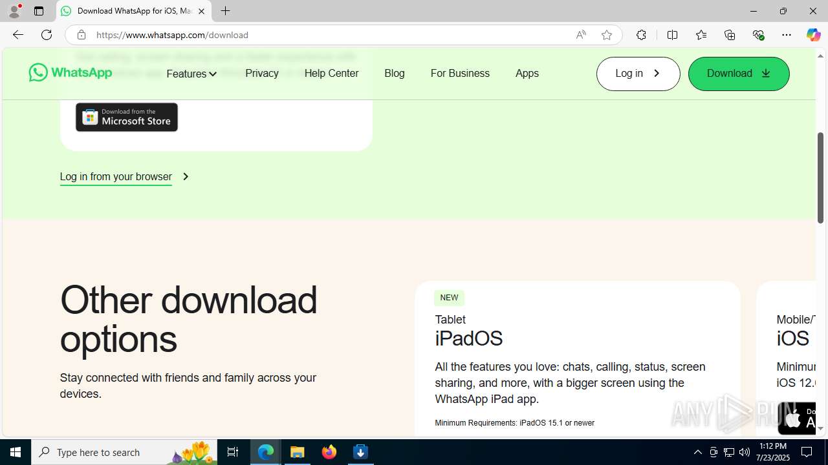828x465 pixels.
Task: Click the NEW badge on iPadOS card
Action: (449, 298)
